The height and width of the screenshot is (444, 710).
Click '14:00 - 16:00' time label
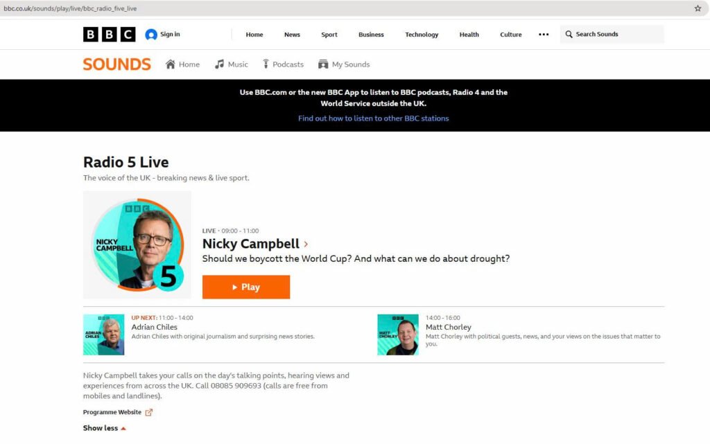click(443, 318)
